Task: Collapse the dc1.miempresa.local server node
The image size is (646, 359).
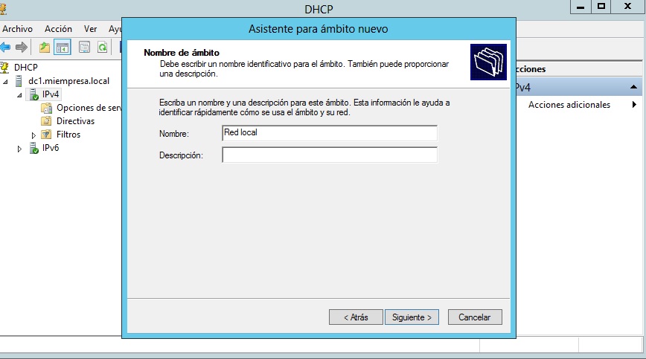Action: [7, 82]
